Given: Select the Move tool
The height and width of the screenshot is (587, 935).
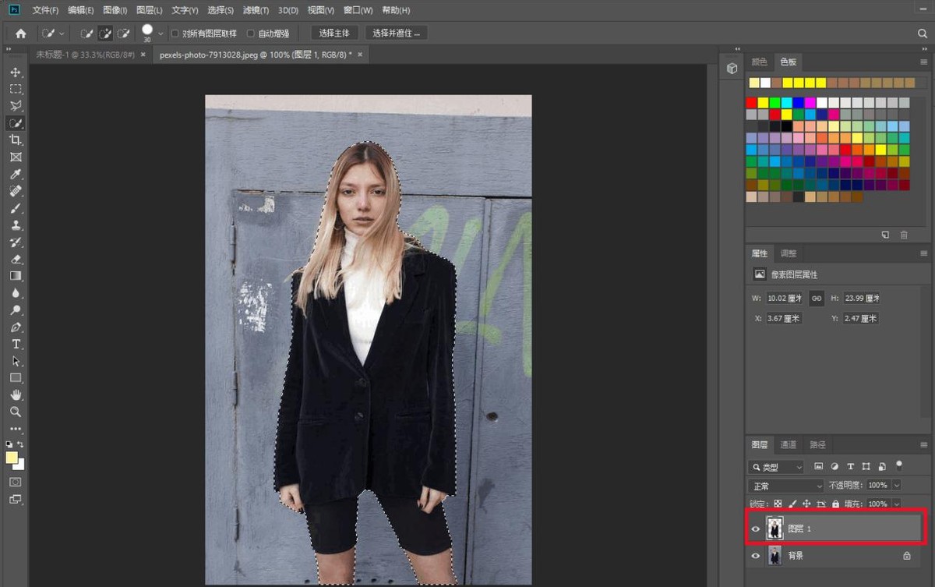Looking at the screenshot, I should click(x=16, y=72).
